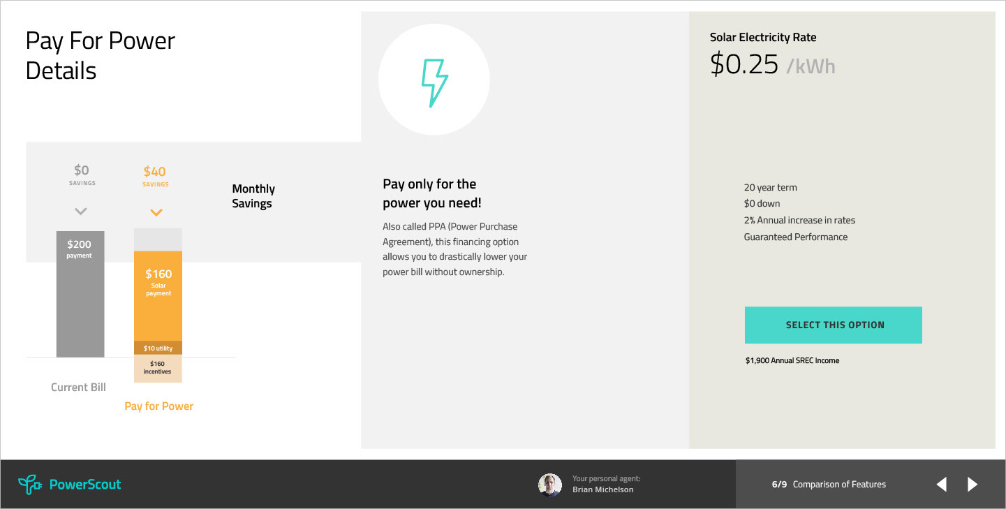Click the $1,900 Annual SREC Income text
Screen dimensions: 1006x509
click(x=792, y=361)
